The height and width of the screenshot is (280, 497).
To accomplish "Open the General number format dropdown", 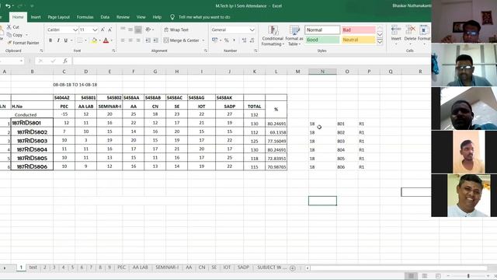I will click(x=252, y=30).
